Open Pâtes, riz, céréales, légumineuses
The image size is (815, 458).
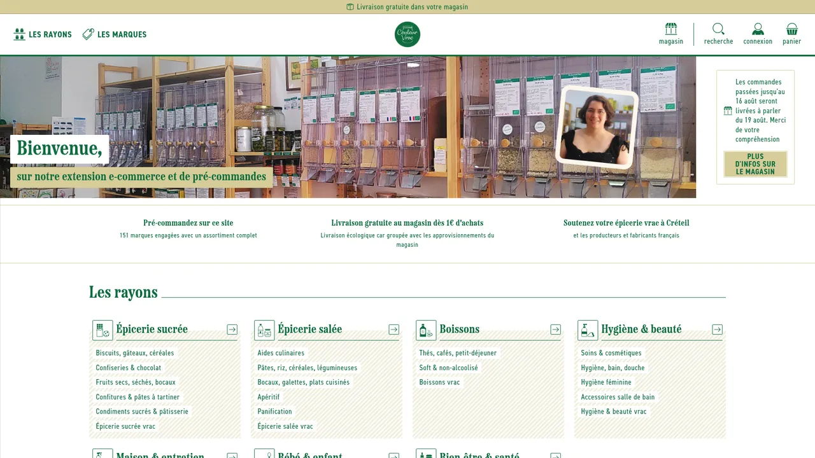(x=308, y=368)
